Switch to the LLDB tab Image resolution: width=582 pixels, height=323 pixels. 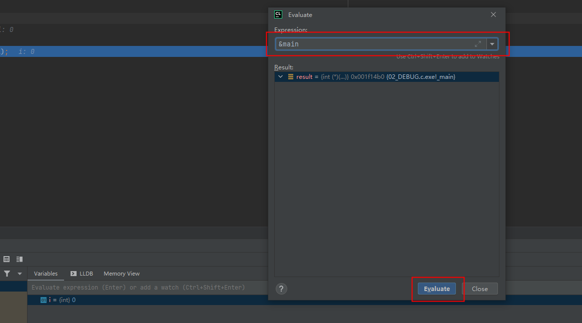coord(82,274)
